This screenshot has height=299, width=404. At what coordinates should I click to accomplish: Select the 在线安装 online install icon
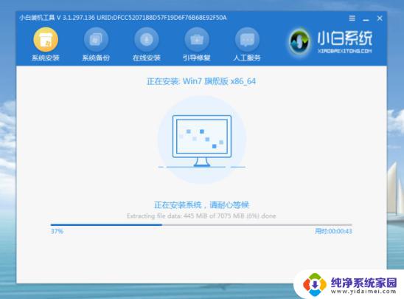[147, 39]
